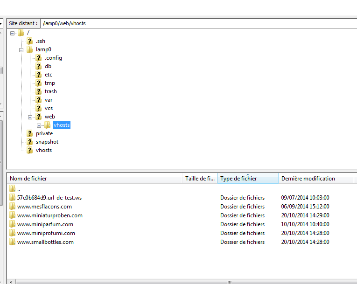Image resolution: width=357 pixels, height=284 pixels.
Task: Click folder icon of www.smallbottles.com
Action: coord(12,242)
